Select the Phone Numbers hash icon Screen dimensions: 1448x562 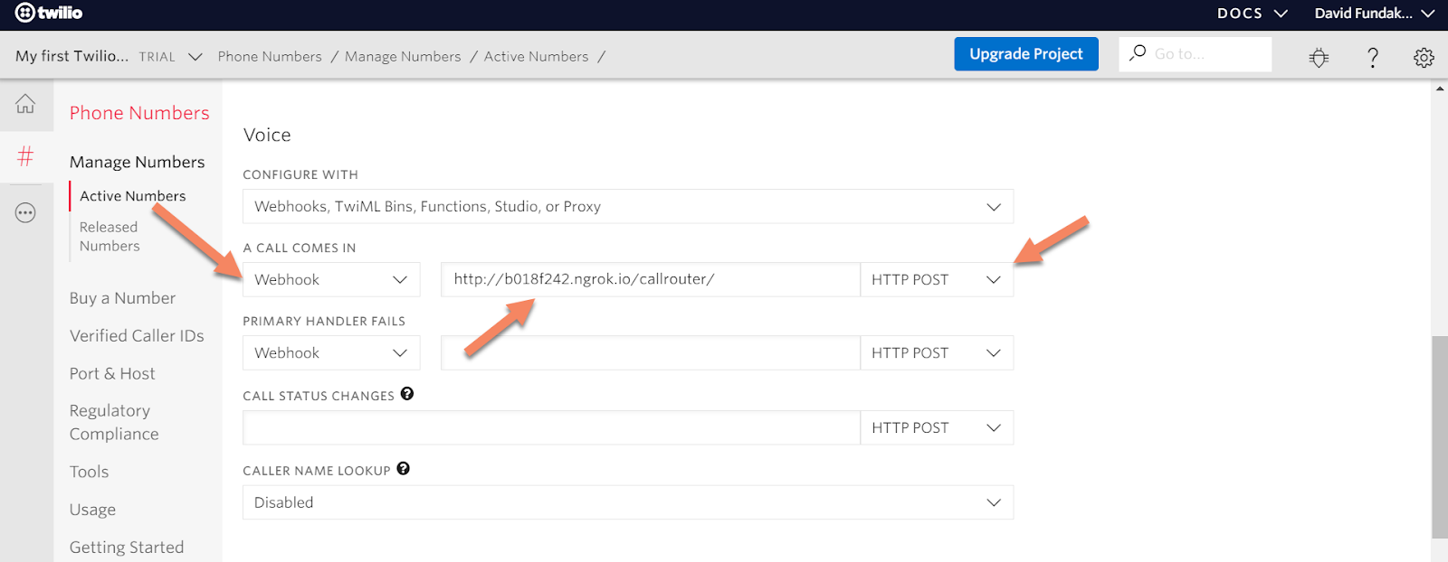25,156
